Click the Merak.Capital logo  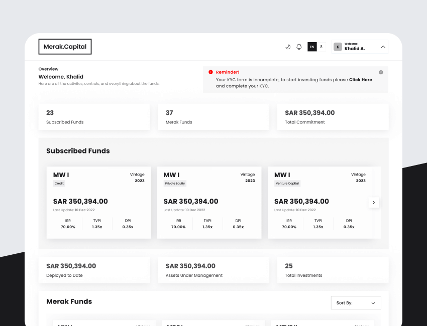pos(65,47)
